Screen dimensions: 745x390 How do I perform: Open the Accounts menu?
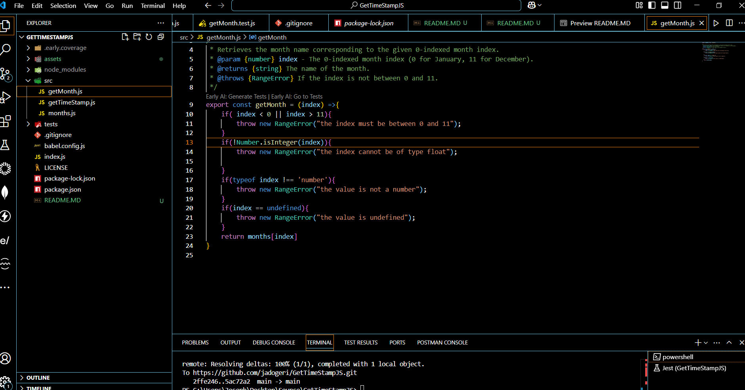coord(6,359)
